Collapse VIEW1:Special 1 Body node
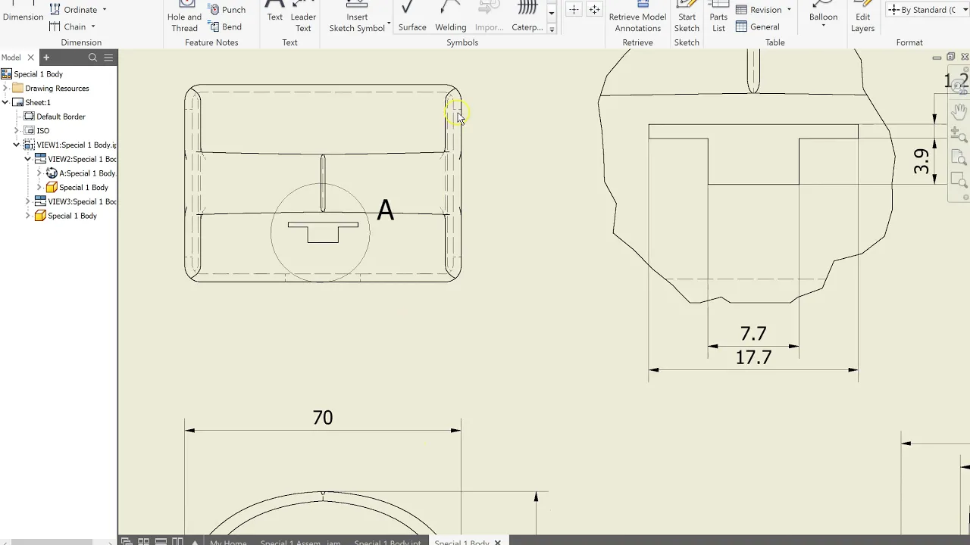The height and width of the screenshot is (545, 970). 17,145
